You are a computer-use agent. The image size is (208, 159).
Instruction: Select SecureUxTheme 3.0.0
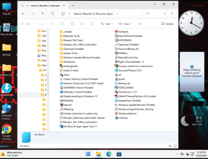(128, 71)
